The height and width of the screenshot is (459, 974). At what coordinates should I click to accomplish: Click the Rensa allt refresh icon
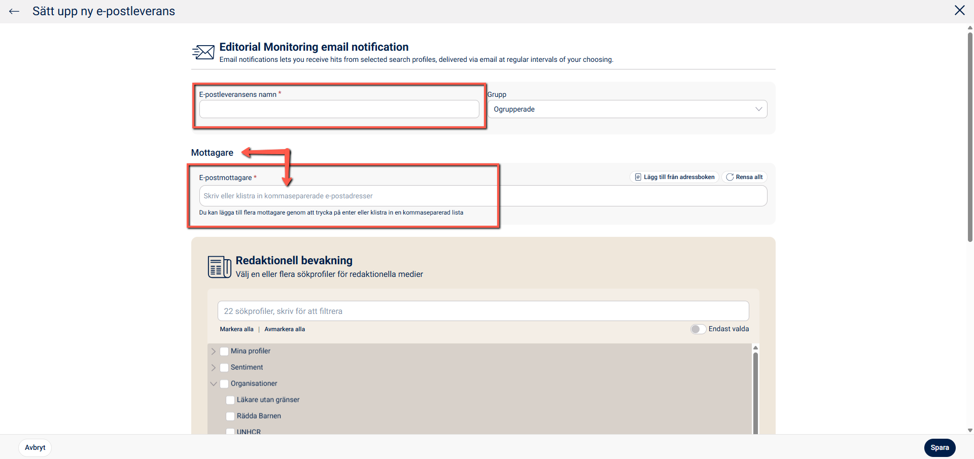(730, 177)
